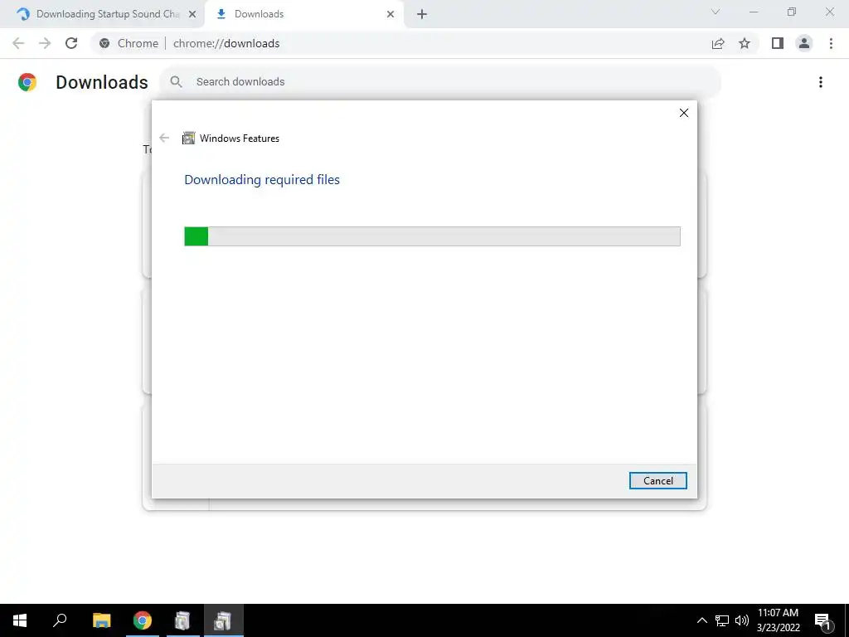Select active Windows Features taskbar icon
The height and width of the screenshot is (637, 849).
click(x=223, y=620)
